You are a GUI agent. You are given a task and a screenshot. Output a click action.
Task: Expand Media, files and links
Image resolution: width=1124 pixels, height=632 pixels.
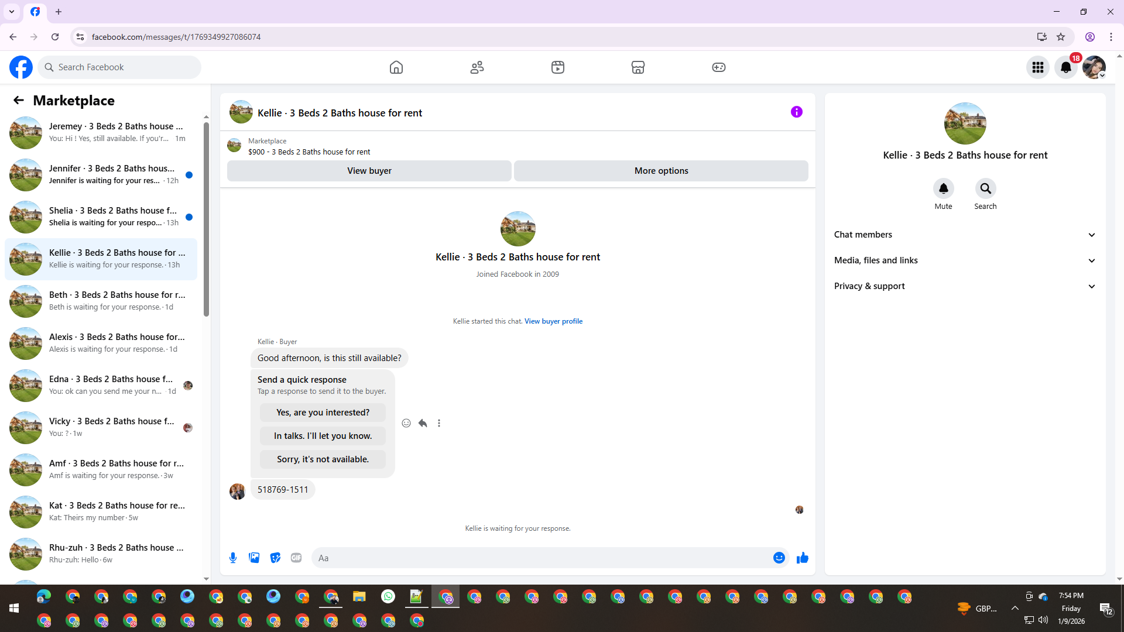click(x=965, y=260)
